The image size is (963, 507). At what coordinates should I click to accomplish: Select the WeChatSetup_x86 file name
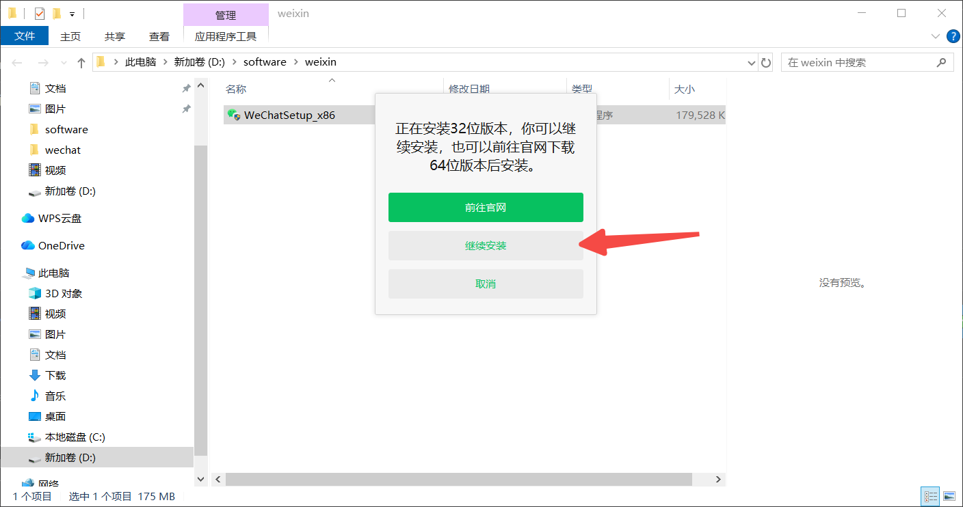coord(289,115)
